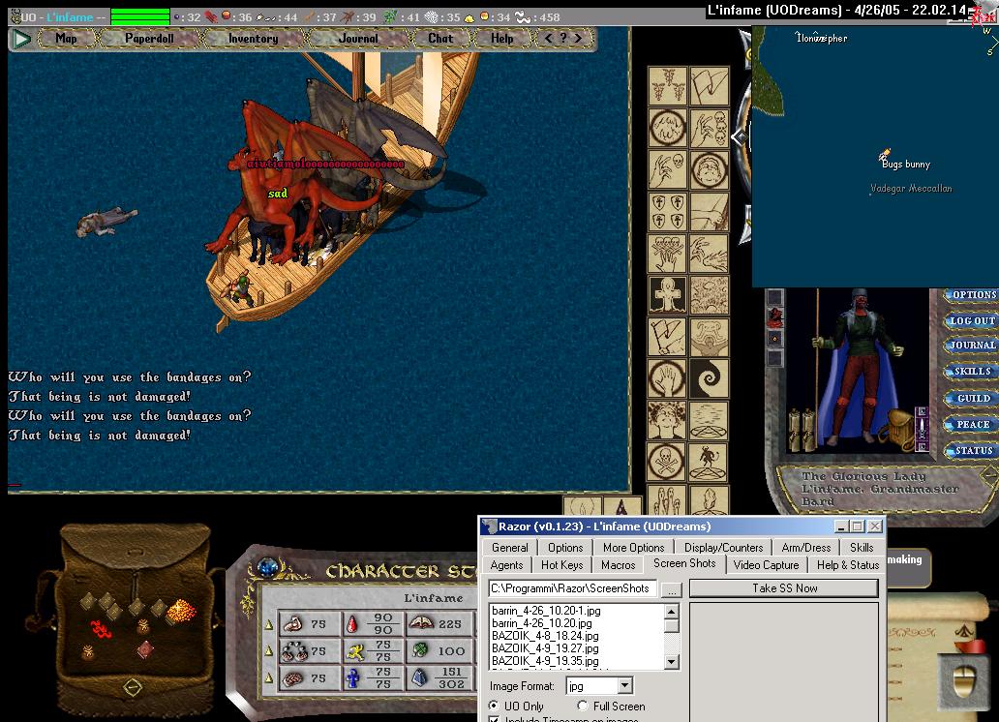Toggle the PEACE mode button on paperdoll

pos(972,425)
